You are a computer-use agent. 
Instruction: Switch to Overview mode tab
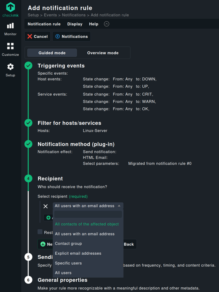pyautogui.click(x=103, y=52)
